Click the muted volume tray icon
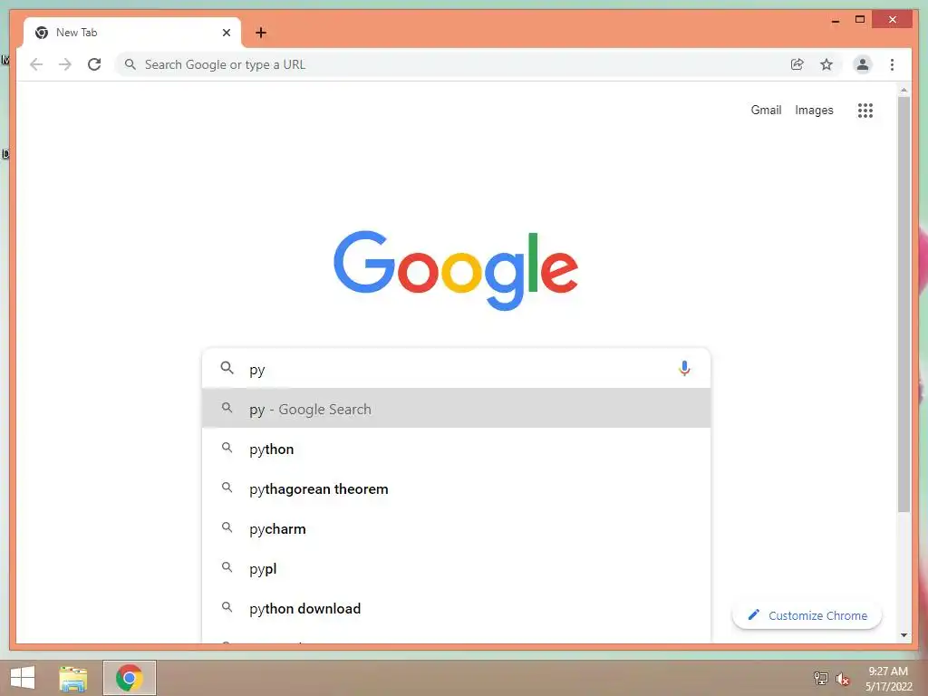Image resolution: width=928 pixels, height=696 pixels. pos(843,679)
